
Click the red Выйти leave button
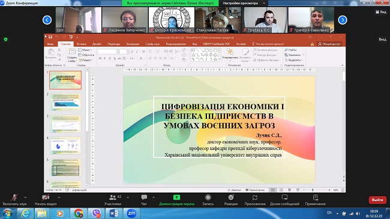click(x=377, y=200)
